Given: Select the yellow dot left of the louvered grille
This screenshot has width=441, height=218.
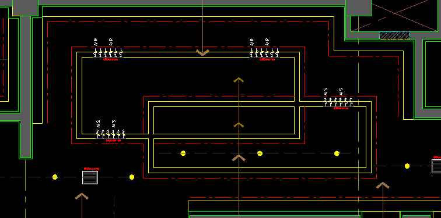Looking at the screenshot, I should click(55, 177).
